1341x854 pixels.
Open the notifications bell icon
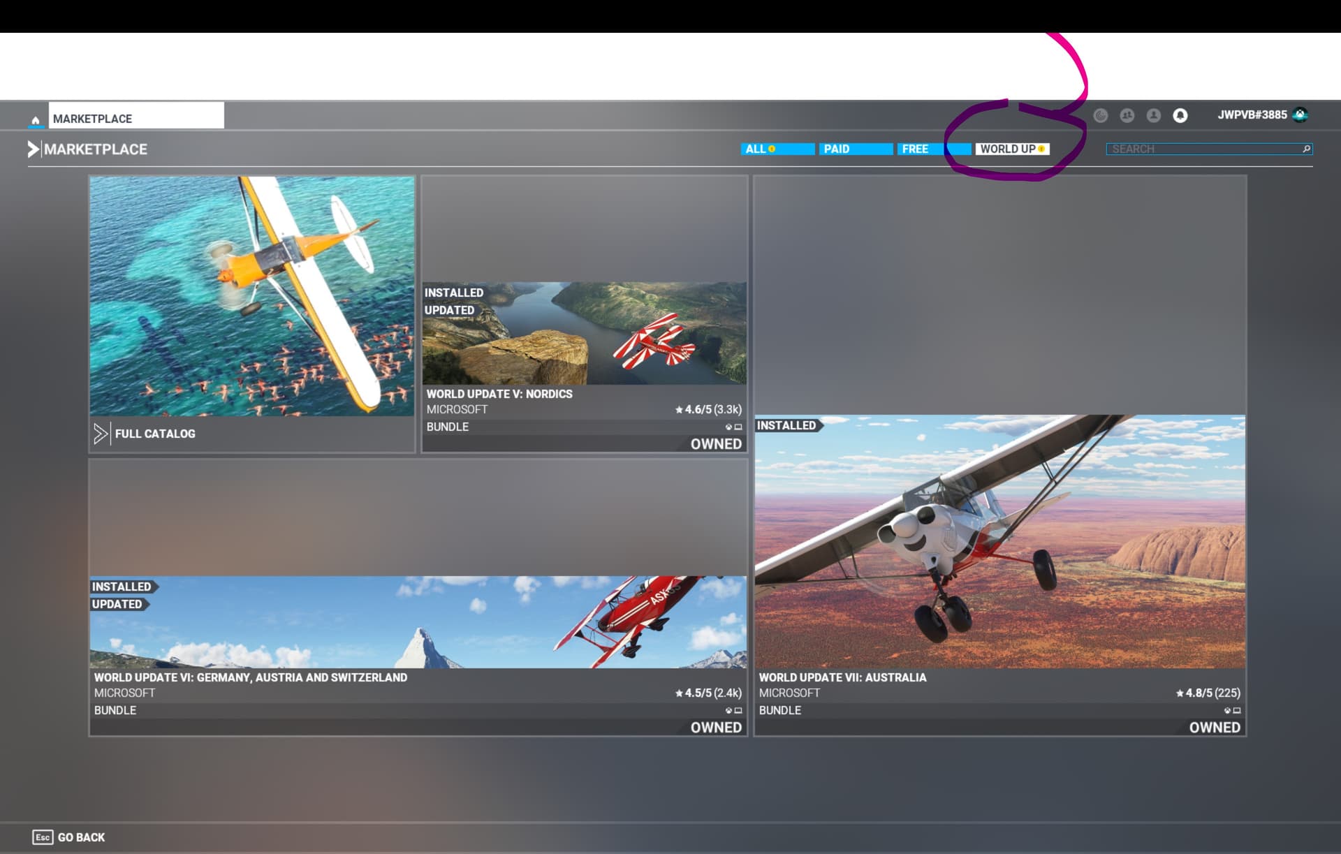tap(1180, 116)
